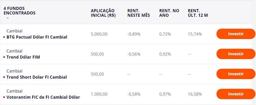Click the 5.000,00 initial investment value

tap(99, 34)
